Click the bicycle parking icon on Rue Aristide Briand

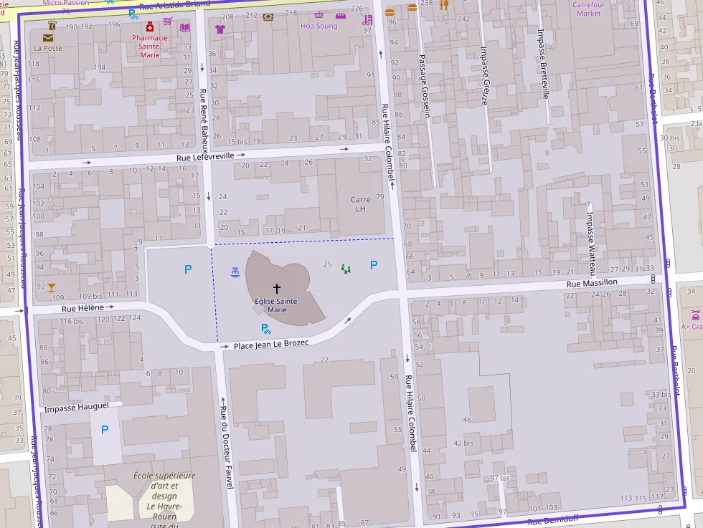click(133, 13)
